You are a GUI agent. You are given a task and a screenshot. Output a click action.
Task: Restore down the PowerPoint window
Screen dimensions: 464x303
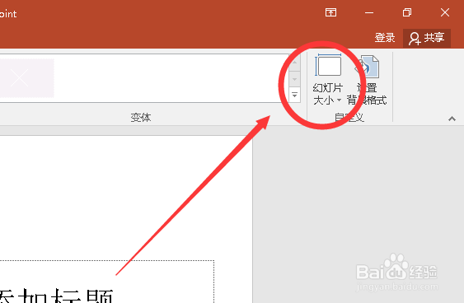click(407, 12)
